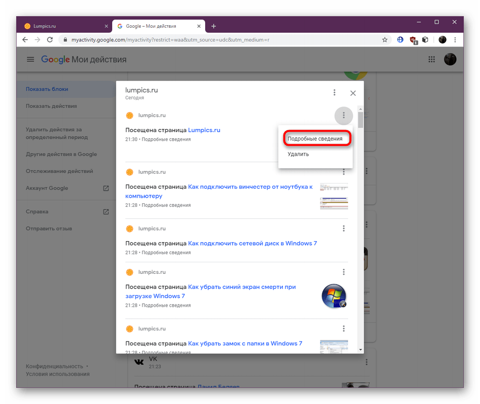
Task: Click the red shield extension icon
Action: point(413,40)
